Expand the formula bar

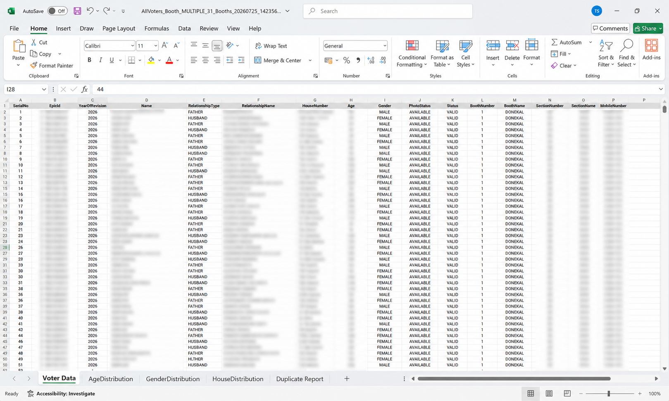(661, 89)
